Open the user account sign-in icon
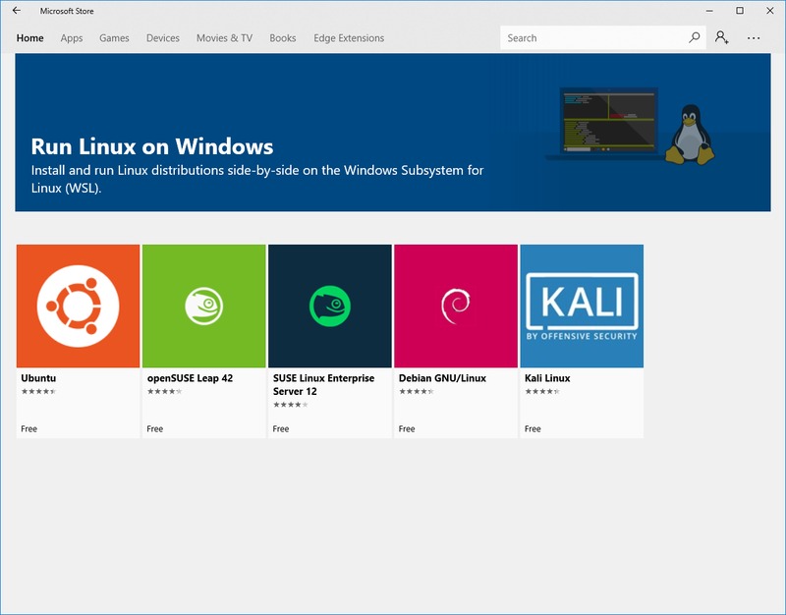This screenshot has width=786, height=615. [722, 38]
